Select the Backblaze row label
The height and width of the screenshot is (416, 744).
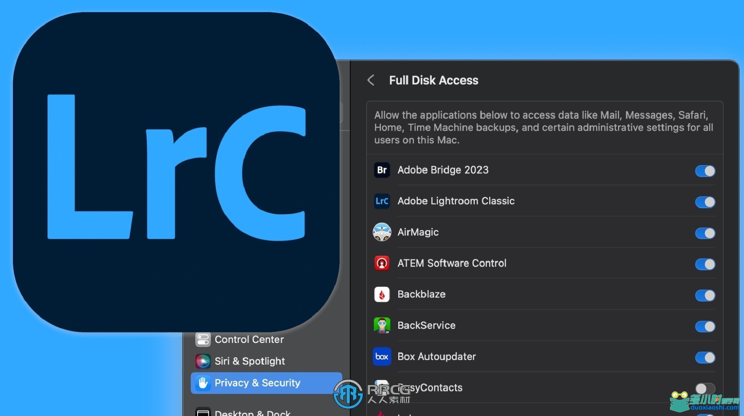422,294
